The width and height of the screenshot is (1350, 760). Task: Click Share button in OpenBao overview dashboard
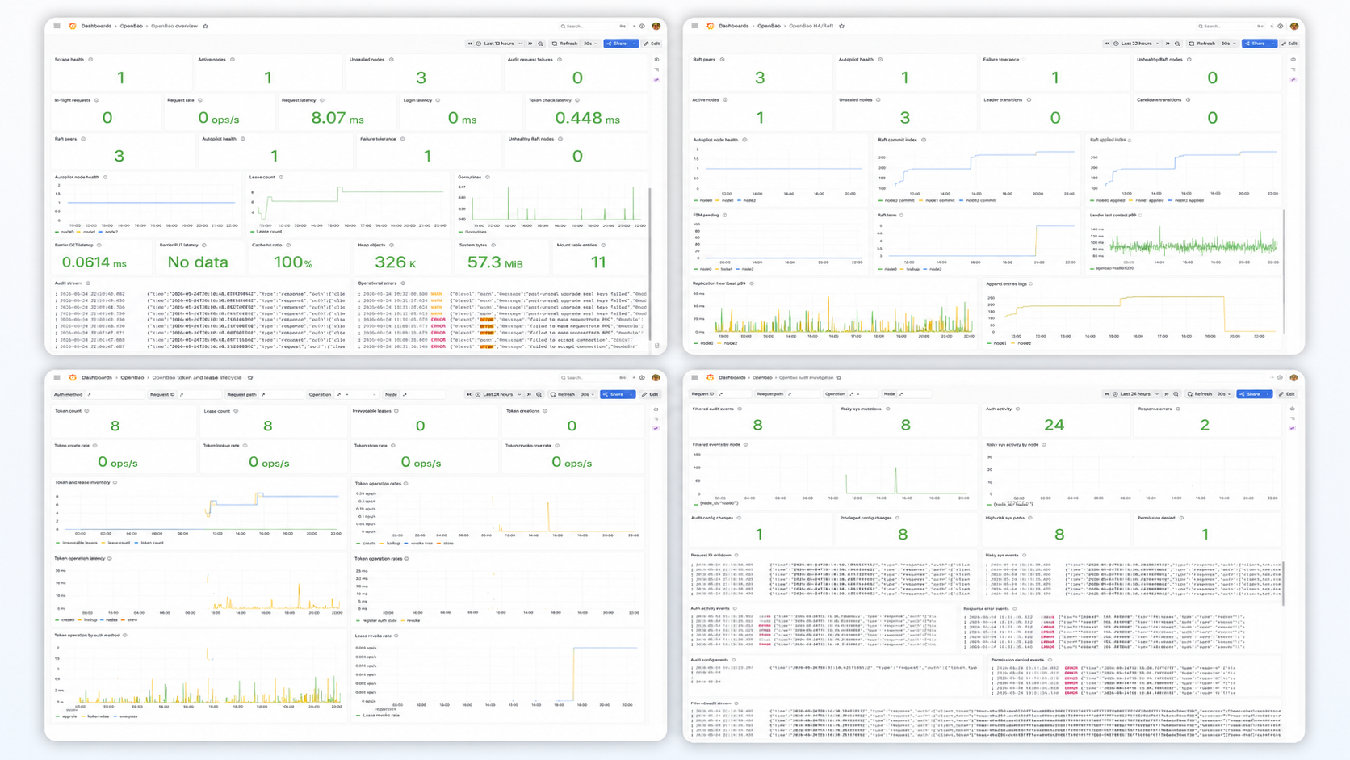616,44
